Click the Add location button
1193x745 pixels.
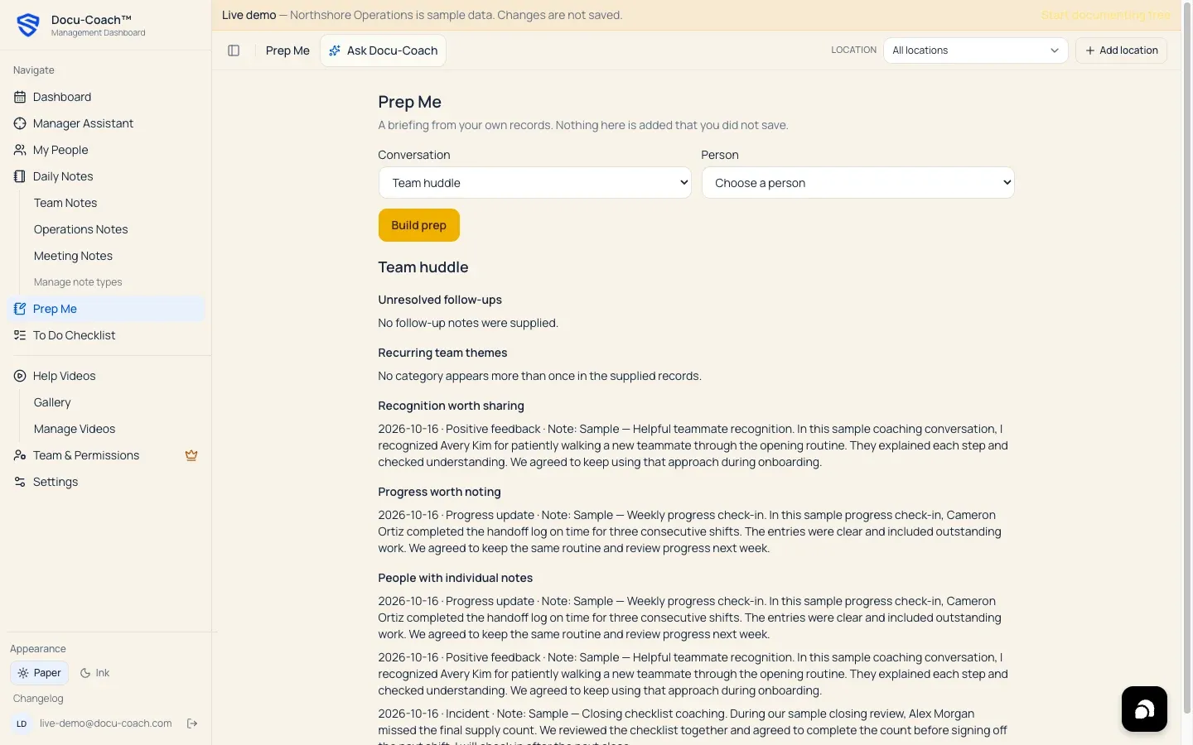point(1122,50)
